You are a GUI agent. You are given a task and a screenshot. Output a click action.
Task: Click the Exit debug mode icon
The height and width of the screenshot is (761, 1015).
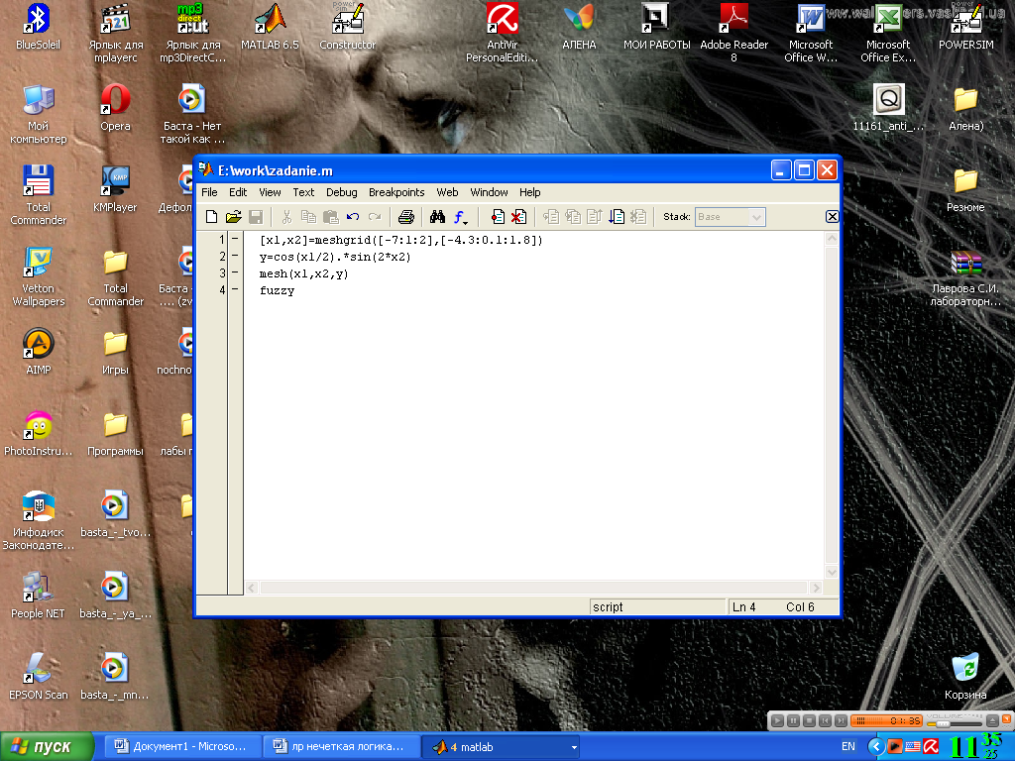(638, 217)
